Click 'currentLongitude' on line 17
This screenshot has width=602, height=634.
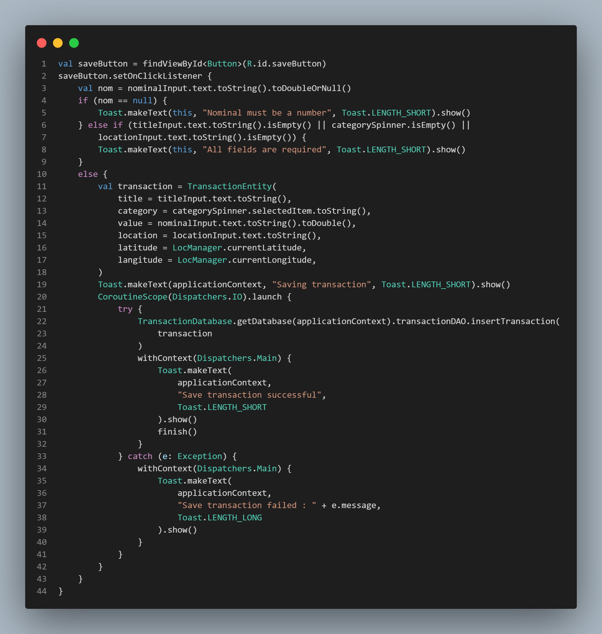tap(272, 260)
